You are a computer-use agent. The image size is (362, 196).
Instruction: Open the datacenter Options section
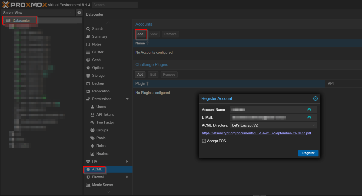[x=98, y=68]
